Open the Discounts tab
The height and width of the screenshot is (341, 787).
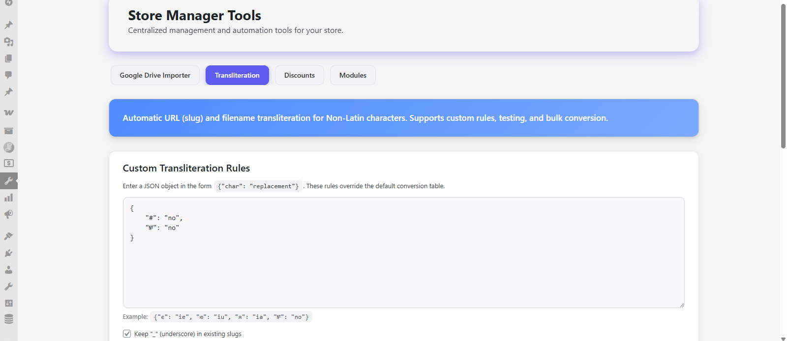pyautogui.click(x=299, y=75)
